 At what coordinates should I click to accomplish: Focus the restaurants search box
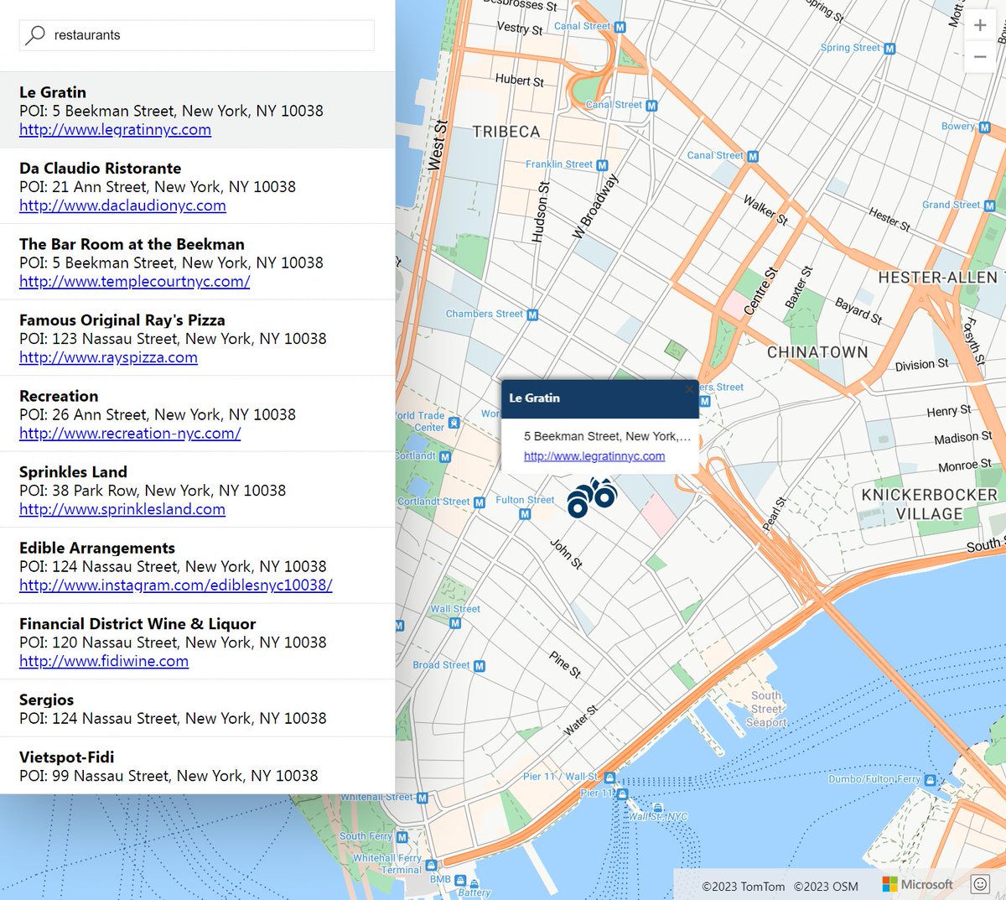coord(197,35)
